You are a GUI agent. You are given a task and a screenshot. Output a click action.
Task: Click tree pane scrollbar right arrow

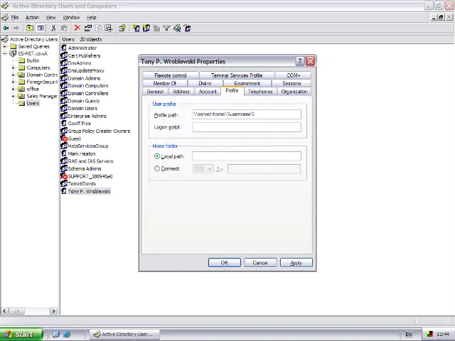pyautogui.click(x=53, y=311)
